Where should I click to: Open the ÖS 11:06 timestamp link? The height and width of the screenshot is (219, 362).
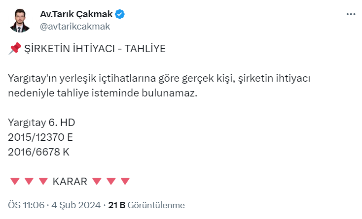(26, 205)
